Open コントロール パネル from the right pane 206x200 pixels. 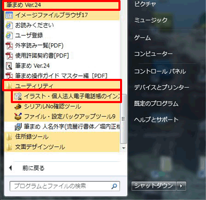(x=160, y=71)
